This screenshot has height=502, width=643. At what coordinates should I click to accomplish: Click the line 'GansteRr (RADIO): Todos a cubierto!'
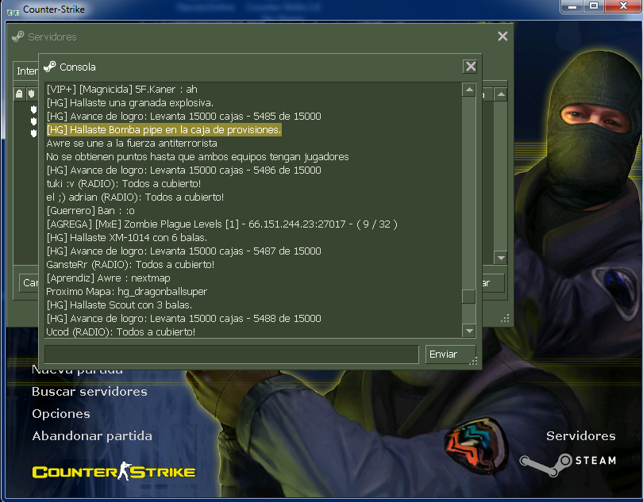coord(130,264)
